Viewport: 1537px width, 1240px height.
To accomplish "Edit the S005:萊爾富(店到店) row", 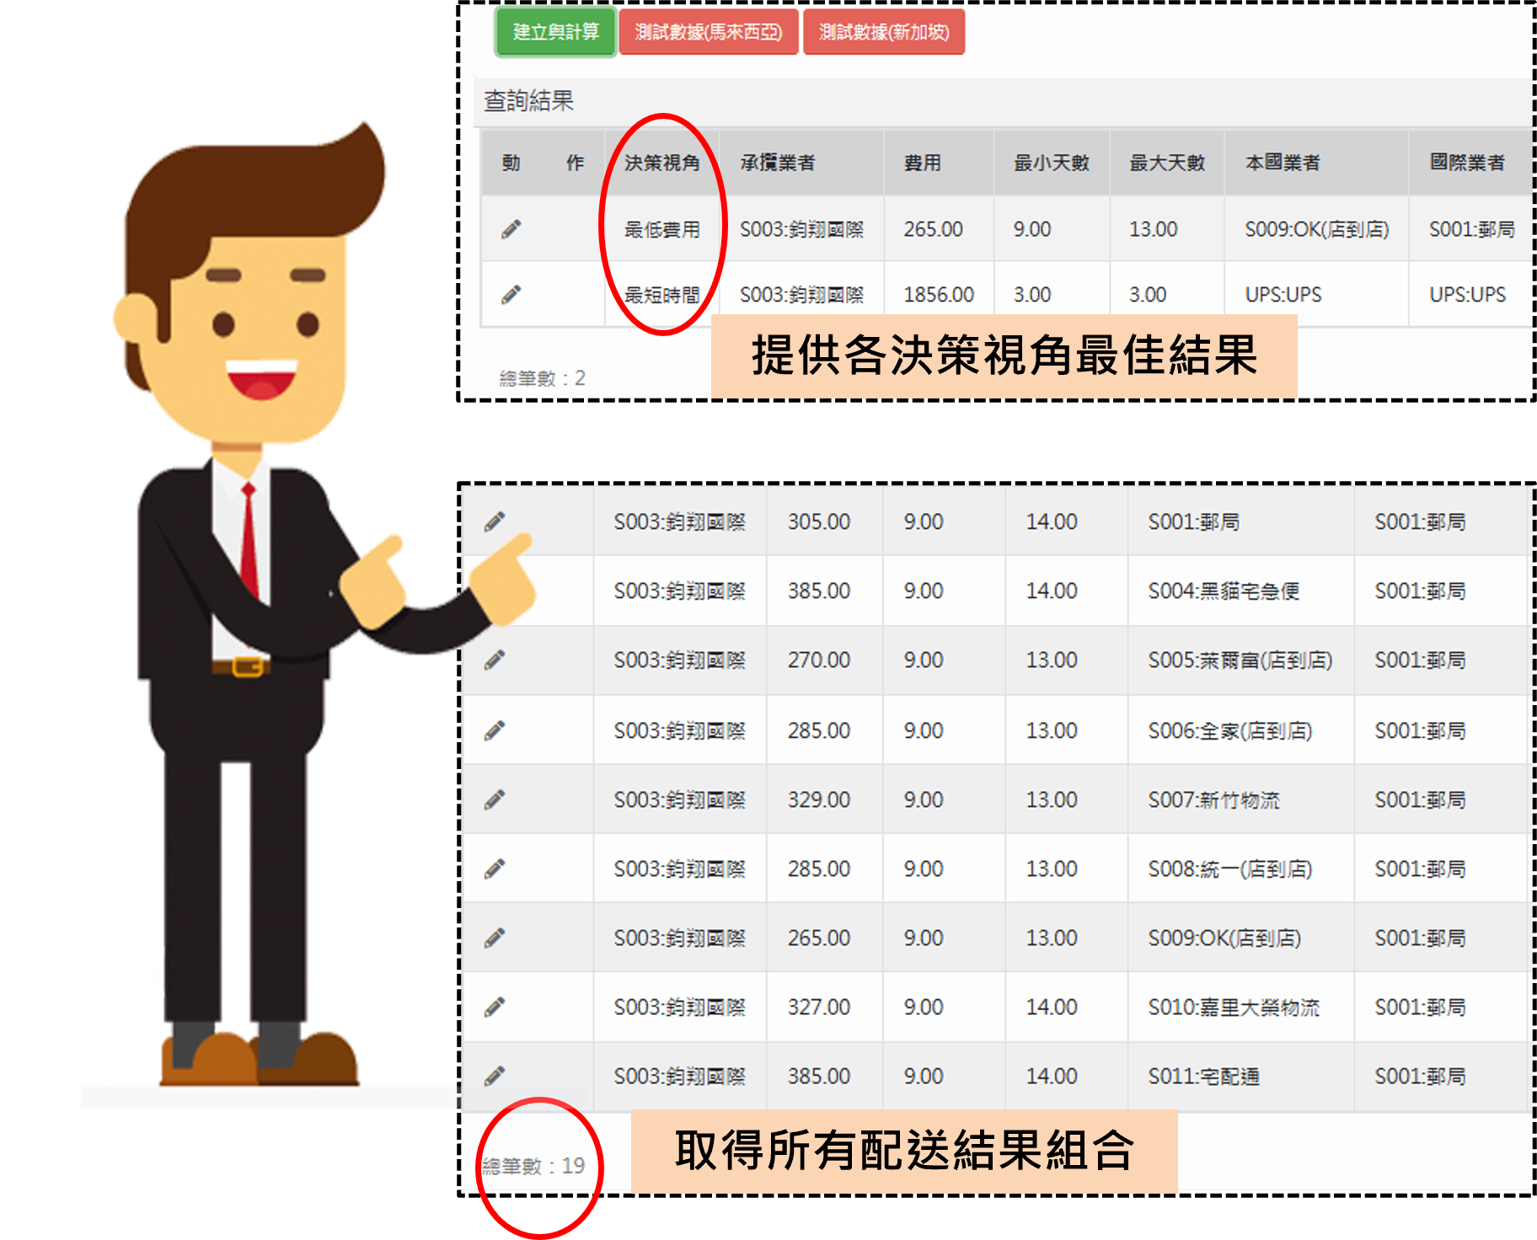I will tap(495, 660).
